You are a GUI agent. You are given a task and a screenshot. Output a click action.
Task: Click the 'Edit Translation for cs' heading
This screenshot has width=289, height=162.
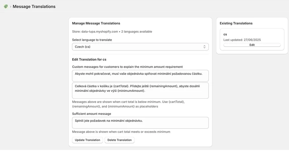89,59
